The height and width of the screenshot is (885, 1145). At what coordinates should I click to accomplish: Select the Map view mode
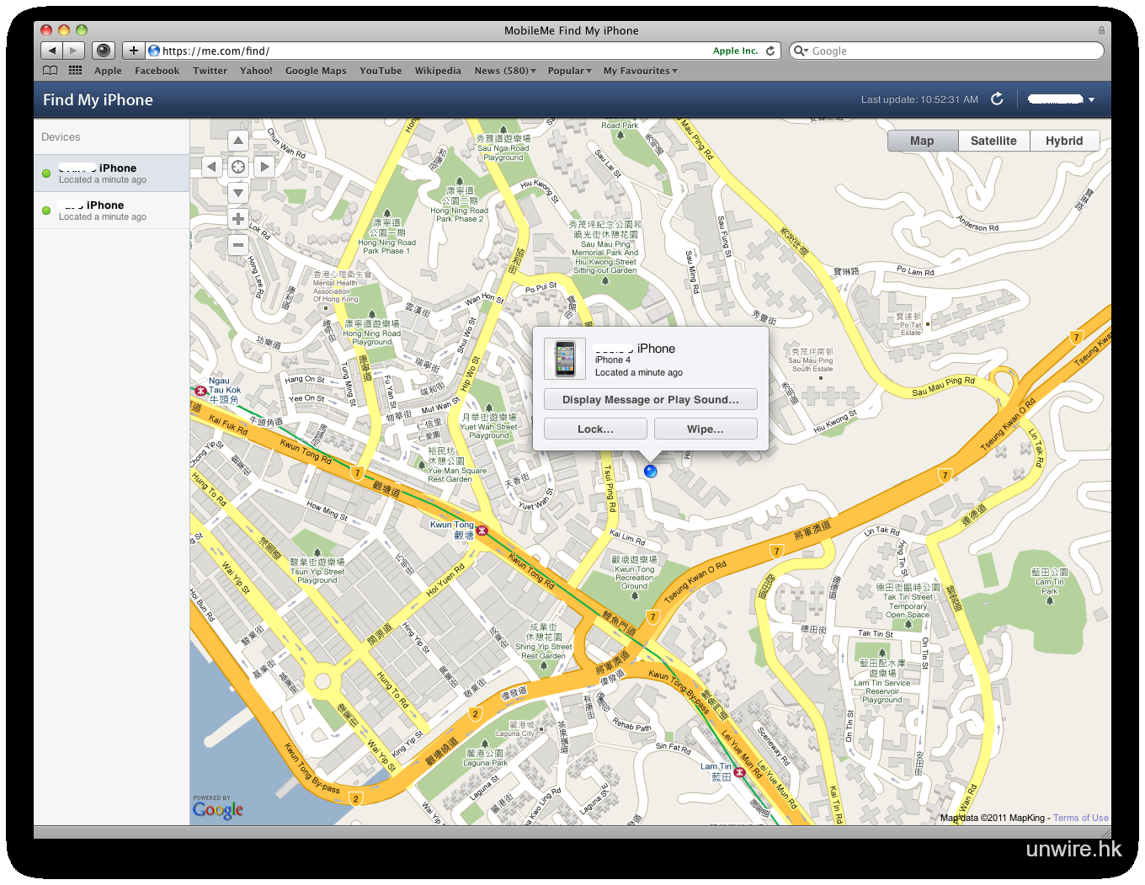(x=922, y=141)
